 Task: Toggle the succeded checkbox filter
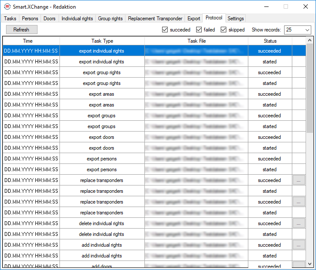click(x=165, y=30)
